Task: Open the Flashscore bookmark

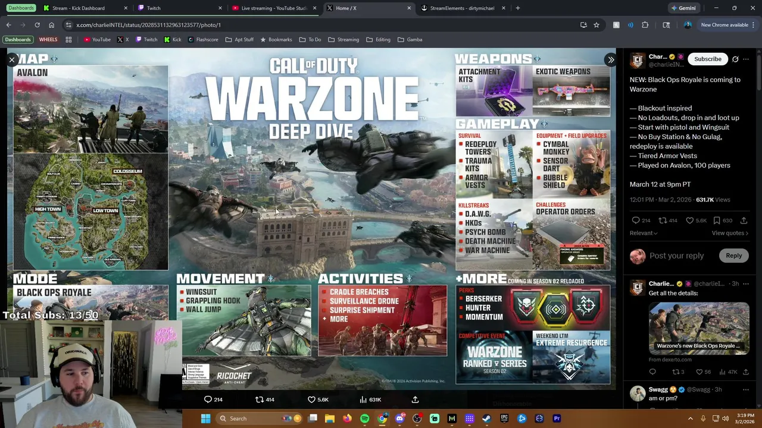Action: (x=203, y=40)
